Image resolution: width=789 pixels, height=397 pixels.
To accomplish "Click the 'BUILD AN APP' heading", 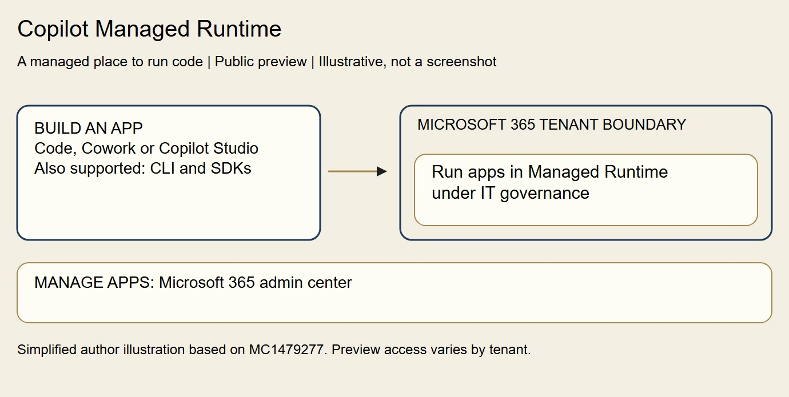I will tap(89, 129).
